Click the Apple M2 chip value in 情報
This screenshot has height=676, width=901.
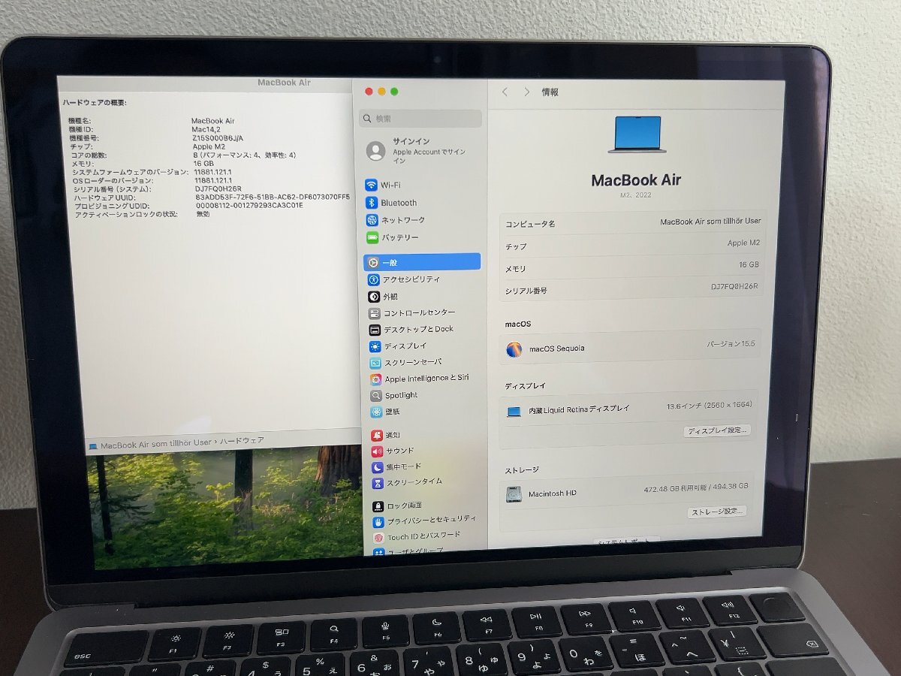coord(743,243)
